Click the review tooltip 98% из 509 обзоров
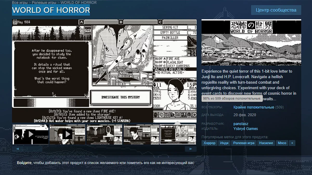 point(232,99)
